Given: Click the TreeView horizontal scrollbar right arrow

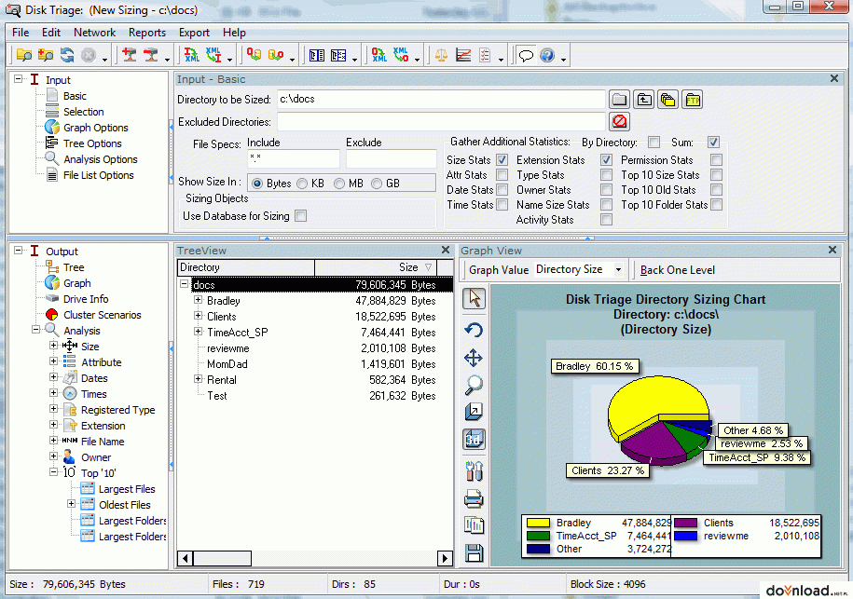Looking at the screenshot, I should (x=445, y=558).
